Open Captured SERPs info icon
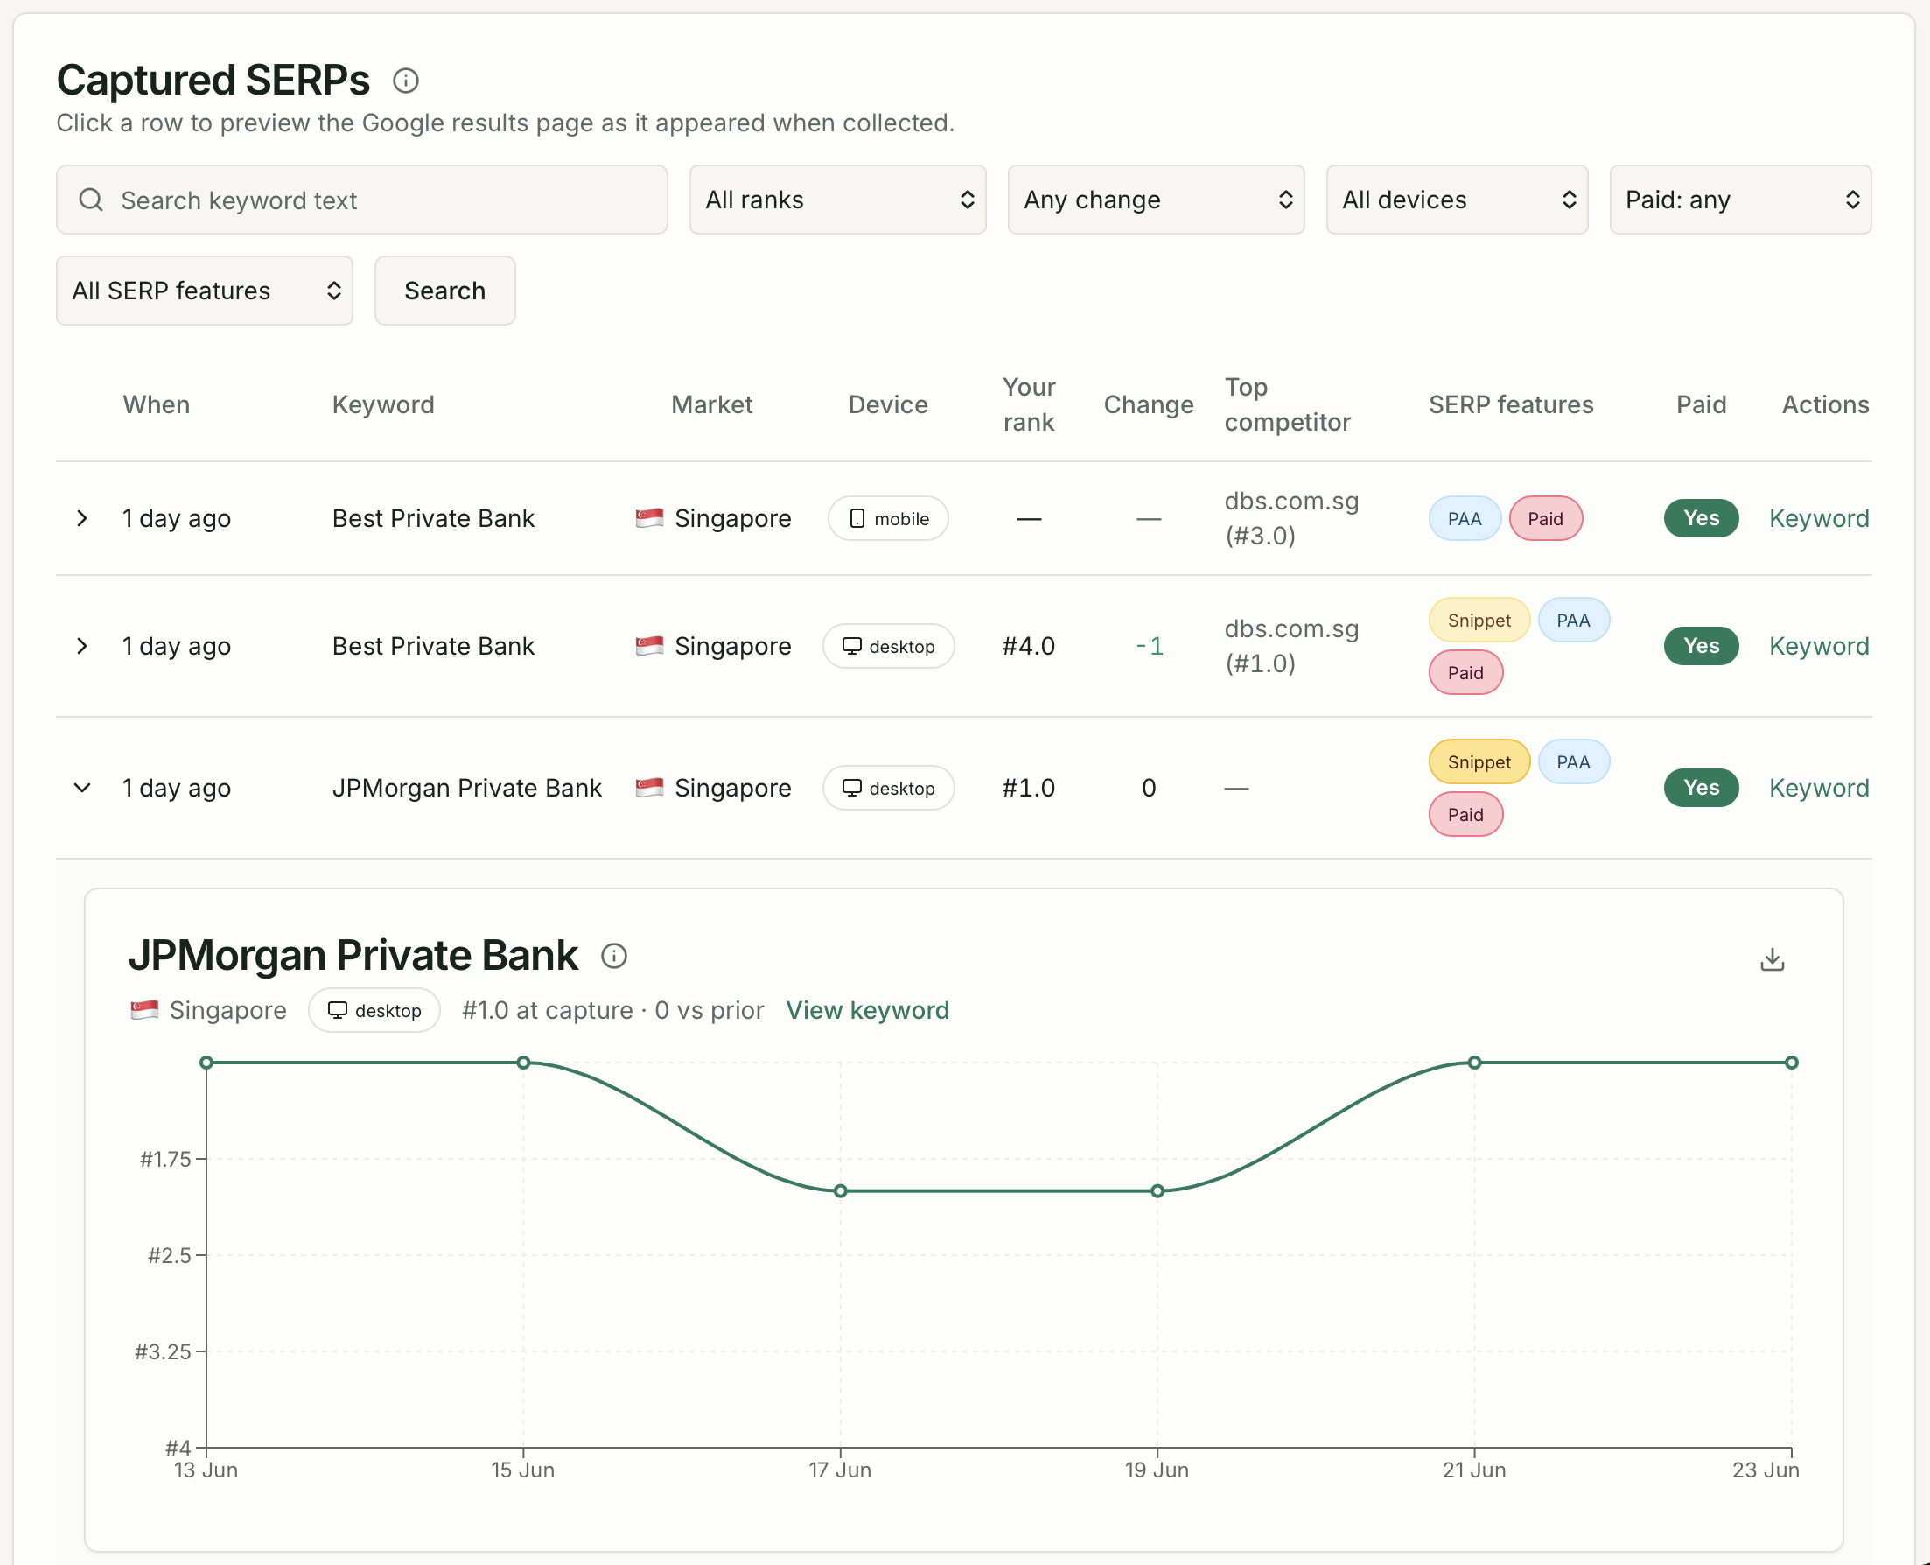1930x1565 pixels. tap(405, 81)
